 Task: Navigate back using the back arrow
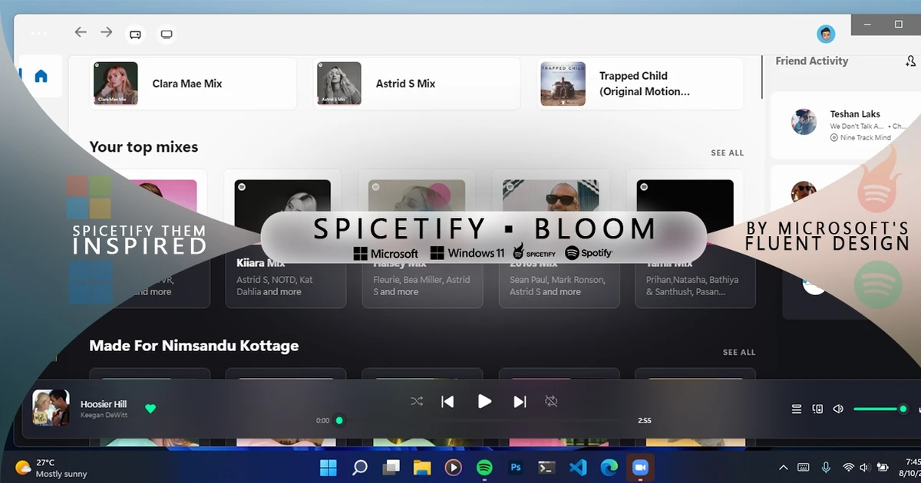pyautogui.click(x=80, y=33)
